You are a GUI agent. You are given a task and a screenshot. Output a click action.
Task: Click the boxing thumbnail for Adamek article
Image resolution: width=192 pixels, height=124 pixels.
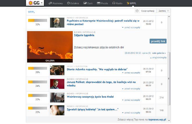coord(57,70)
